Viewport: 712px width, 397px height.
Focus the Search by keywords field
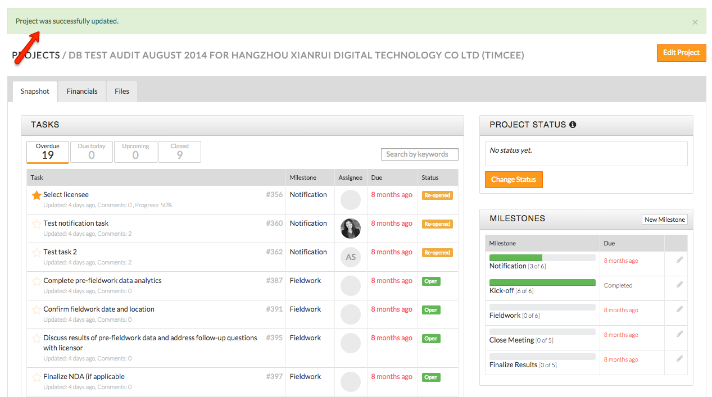click(x=419, y=154)
